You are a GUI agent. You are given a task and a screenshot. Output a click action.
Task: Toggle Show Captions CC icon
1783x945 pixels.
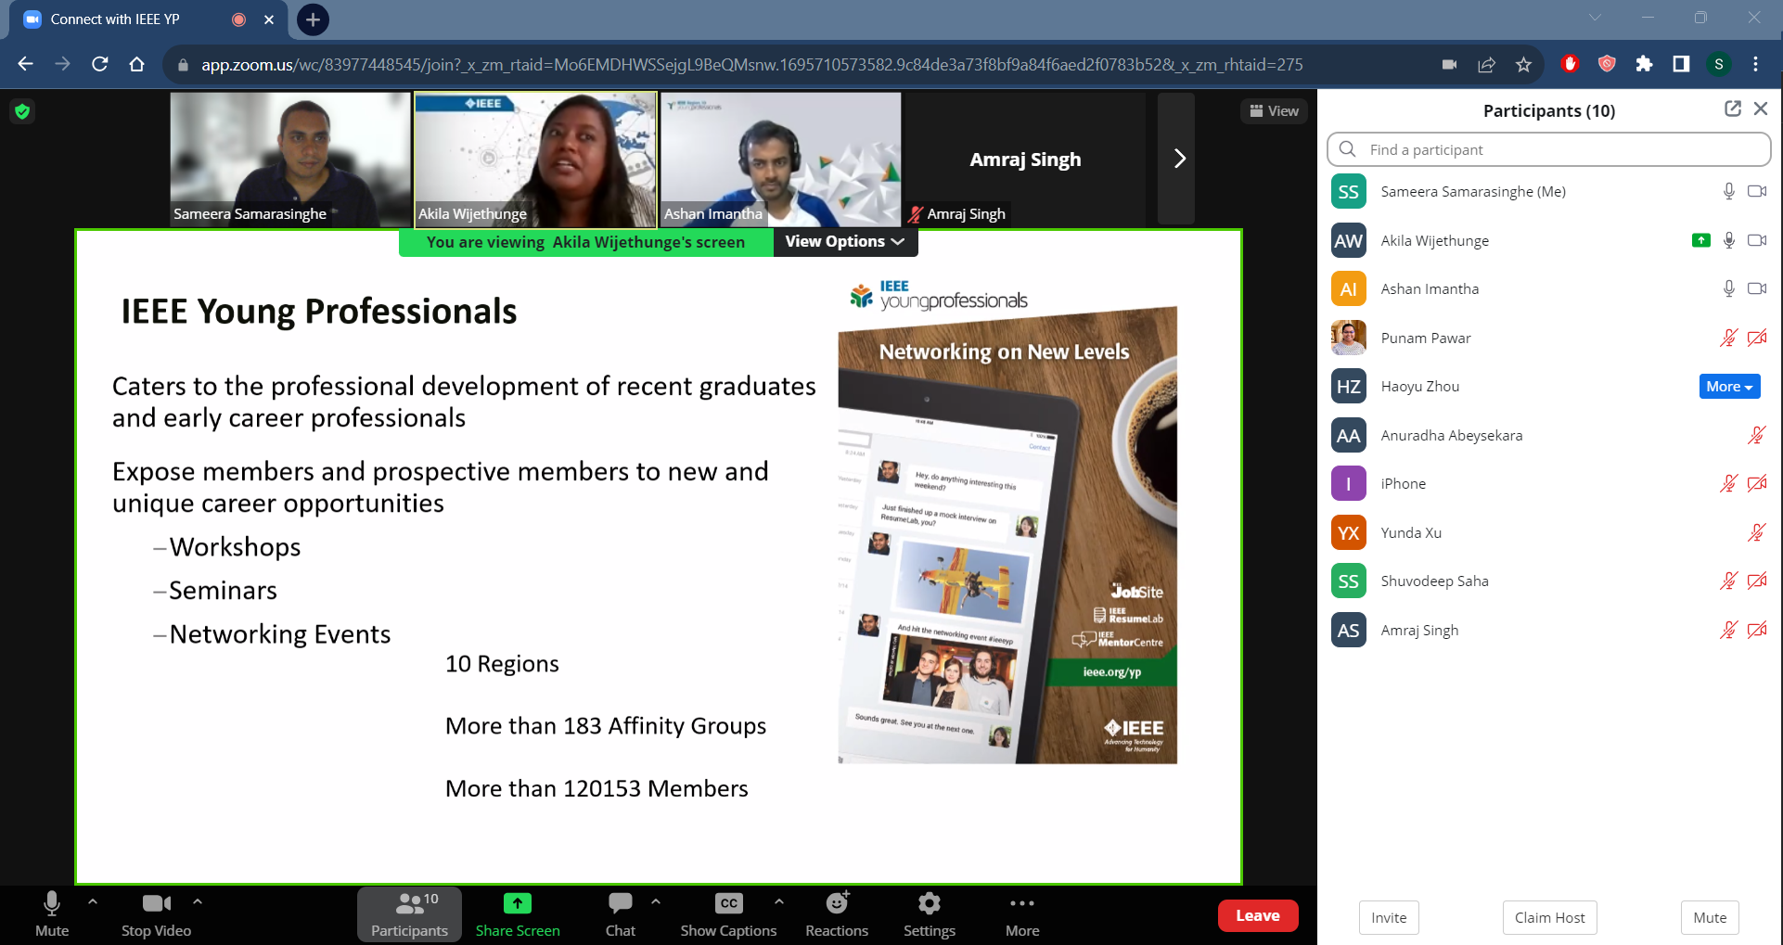(728, 903)
